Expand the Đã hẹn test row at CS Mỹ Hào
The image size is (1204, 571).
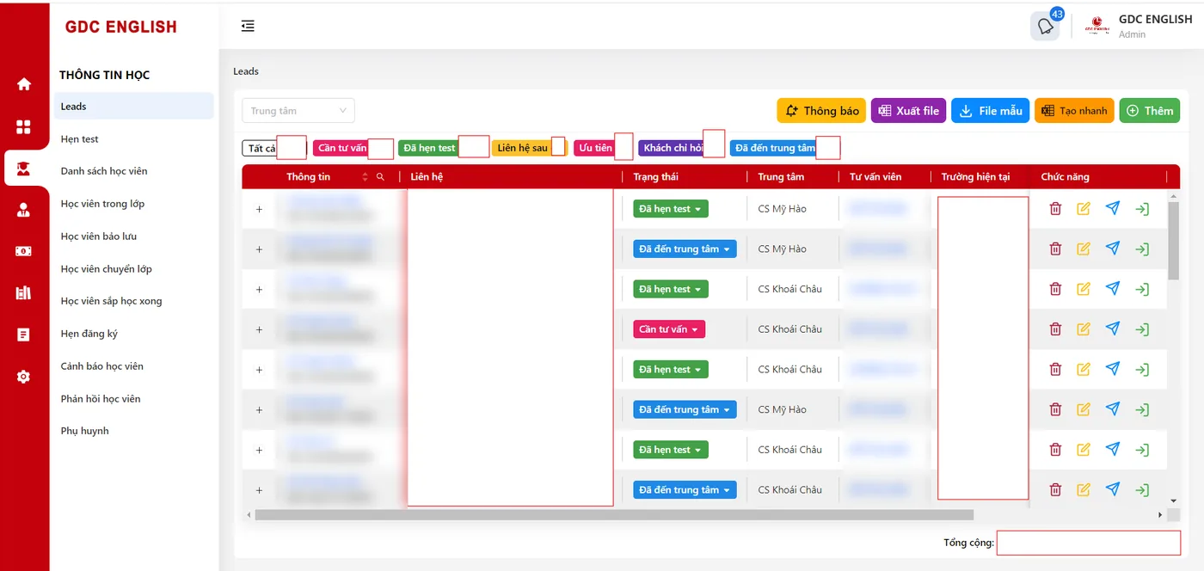click(x=259, y=209)
